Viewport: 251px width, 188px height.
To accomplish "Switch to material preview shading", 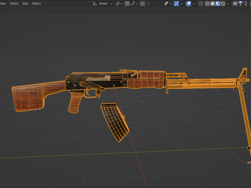I will [x=218, y=4].
